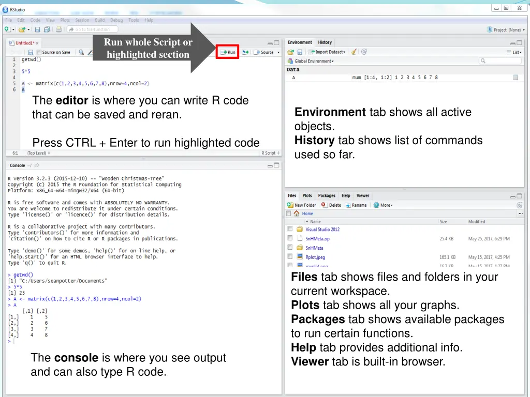This screenshot has width=530, height=397.
Task: Open the Rplot.jpeg file name
Action: (315, 257)
